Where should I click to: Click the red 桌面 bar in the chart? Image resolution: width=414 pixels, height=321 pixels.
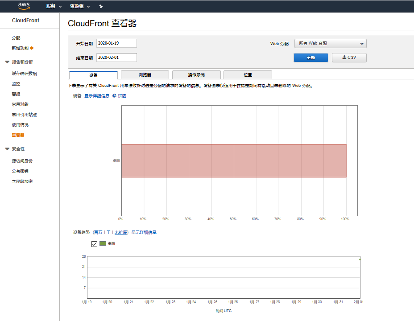click(x=234, y=160)
